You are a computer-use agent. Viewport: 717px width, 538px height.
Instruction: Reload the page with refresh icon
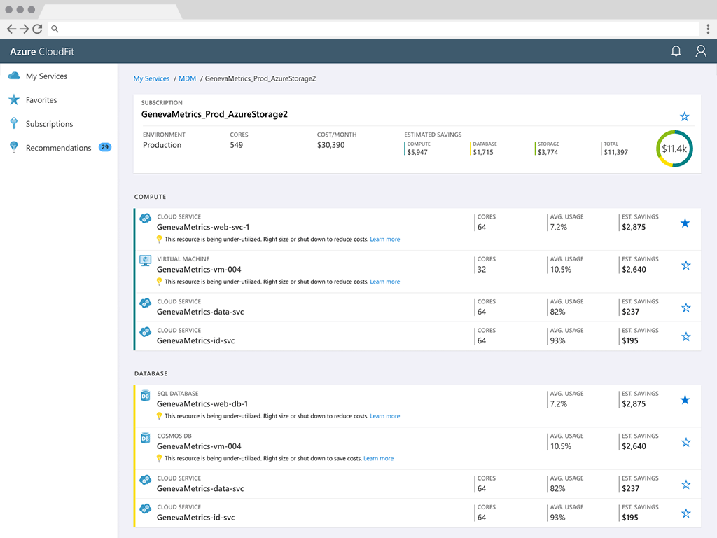tap(38, 29)
